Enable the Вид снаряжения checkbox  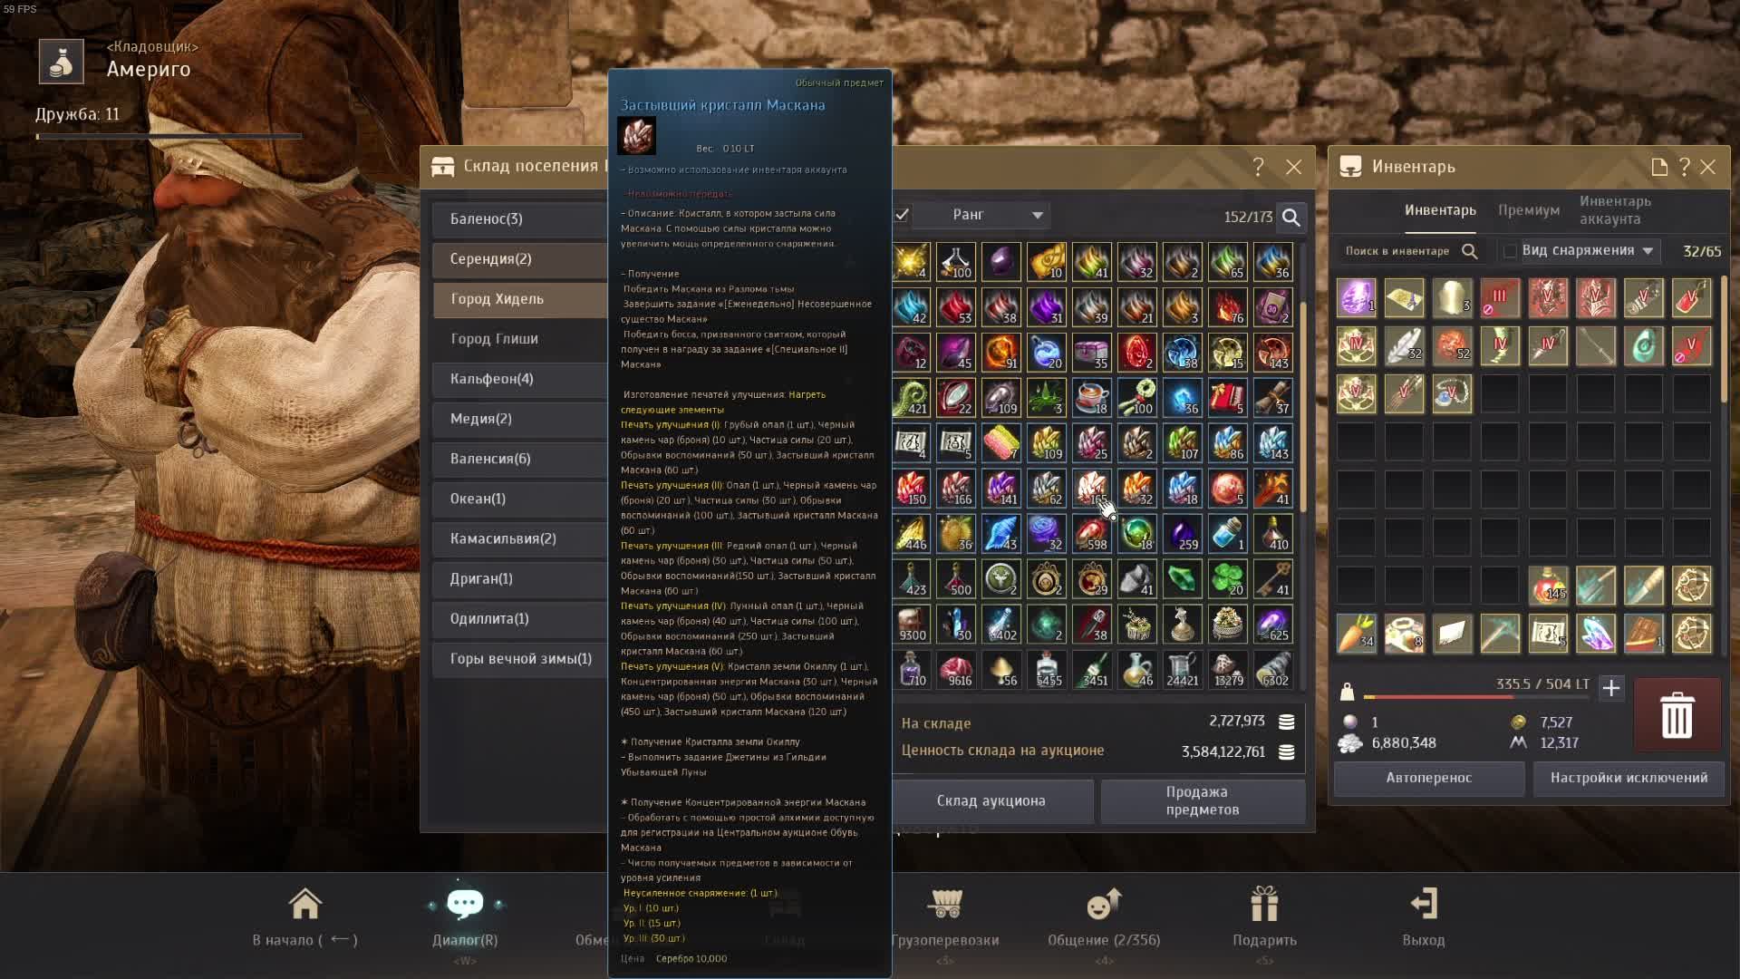coord(1512,250)
